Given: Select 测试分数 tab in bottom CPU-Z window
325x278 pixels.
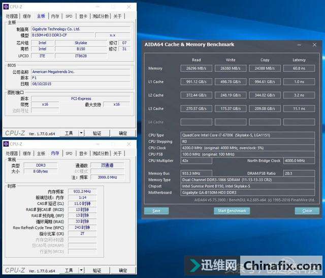Looking at the screenshot, I should point(101,153).
